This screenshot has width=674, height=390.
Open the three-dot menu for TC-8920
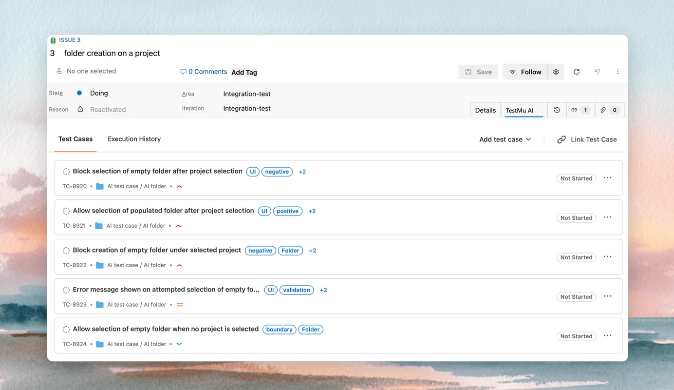[607, 178]
